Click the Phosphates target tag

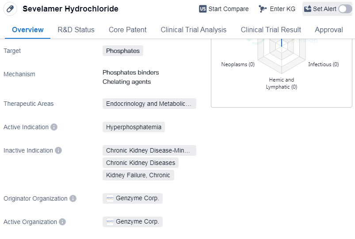(123, 51)
